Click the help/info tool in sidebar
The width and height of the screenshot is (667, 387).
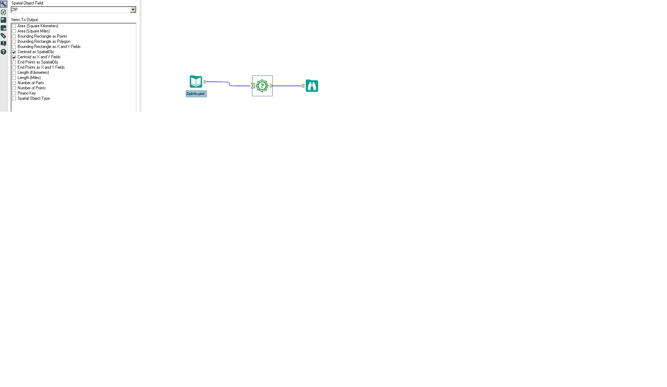[x=3, y=51]
